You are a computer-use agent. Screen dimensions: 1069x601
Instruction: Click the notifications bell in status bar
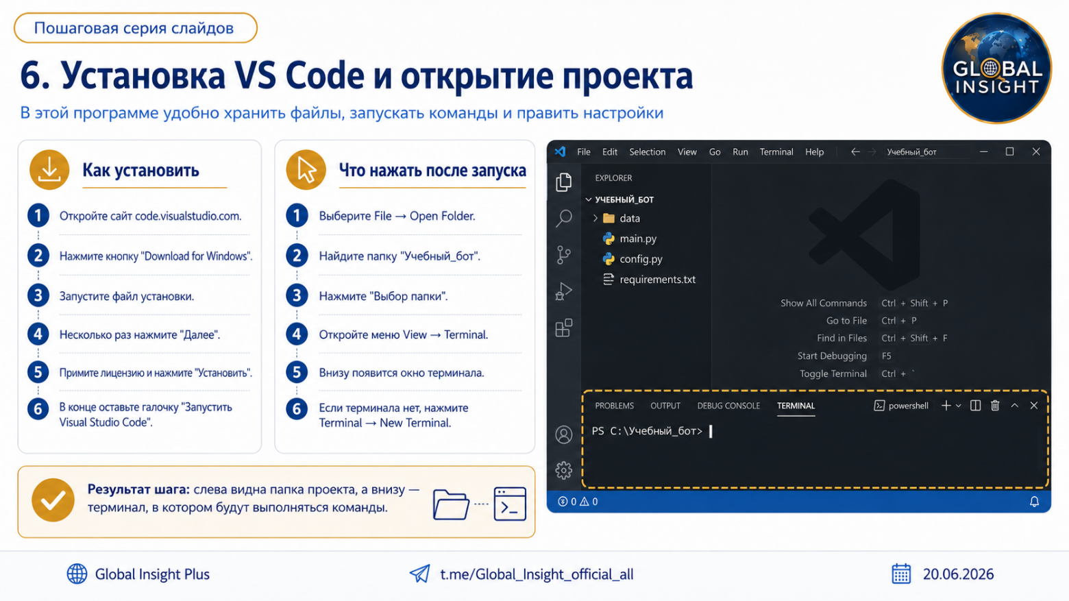tap(1034, 502)
